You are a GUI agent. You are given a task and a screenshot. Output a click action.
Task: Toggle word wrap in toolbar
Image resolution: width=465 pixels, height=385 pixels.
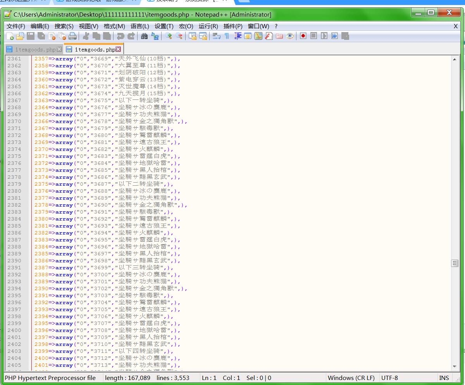[216, 36]
